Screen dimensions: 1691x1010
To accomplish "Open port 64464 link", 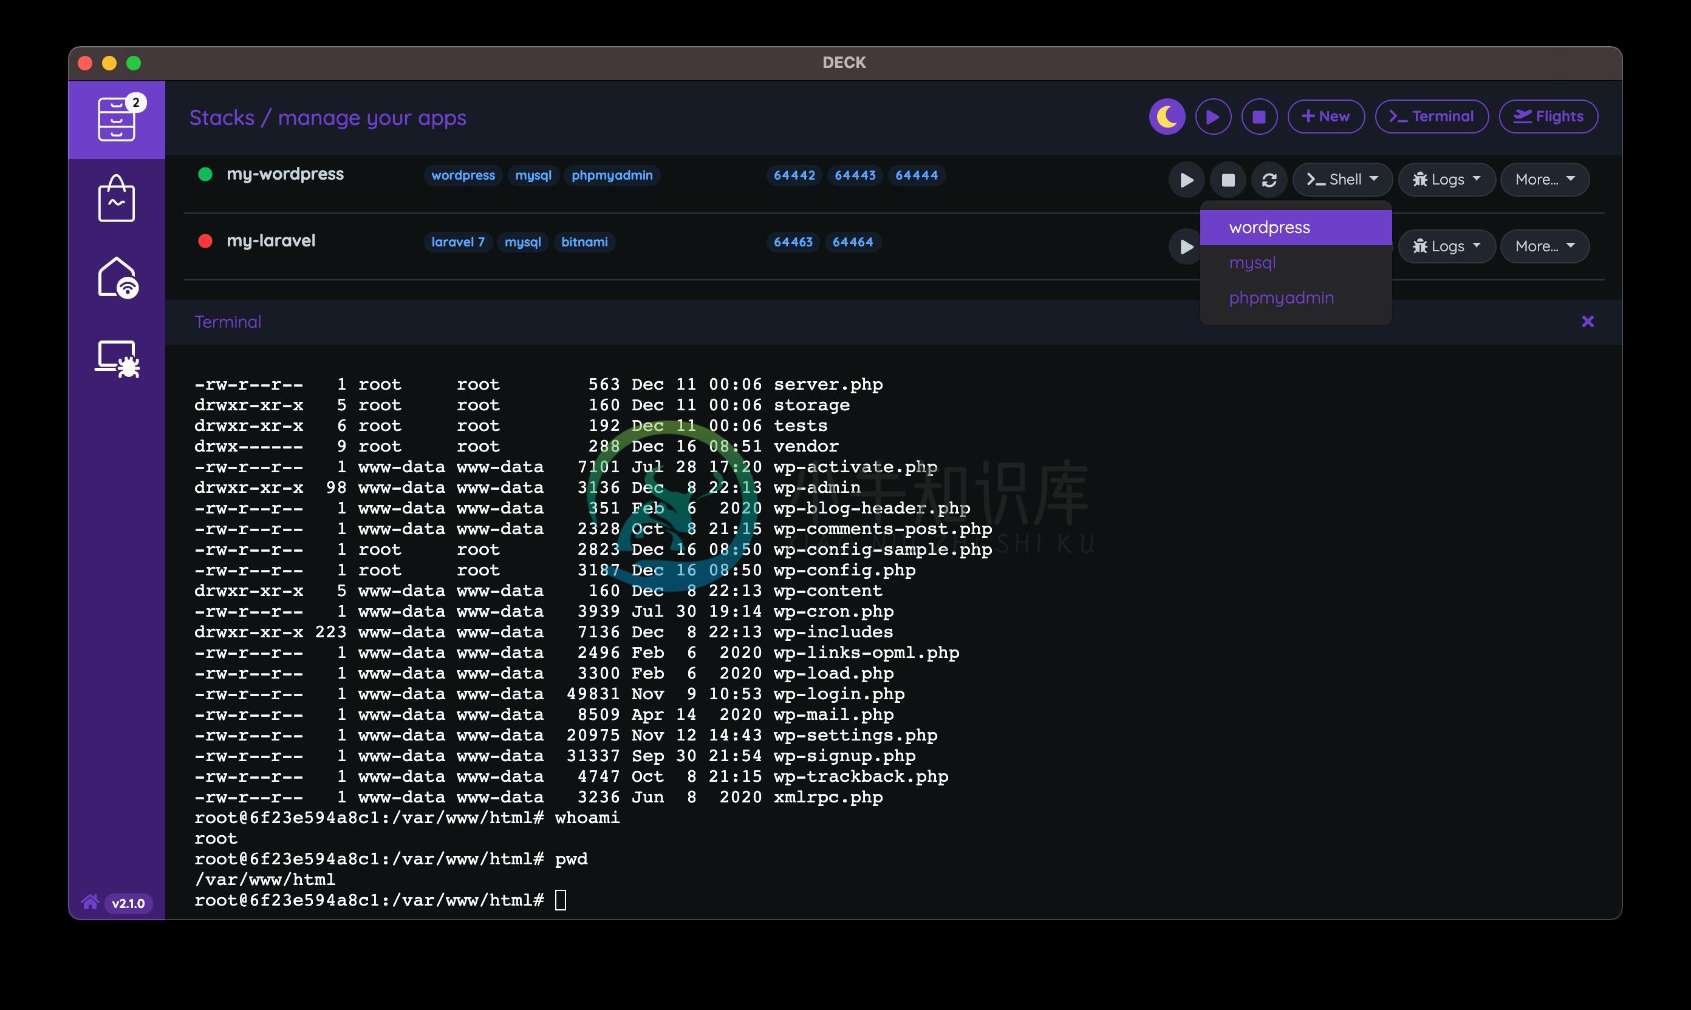I will coord(853,242).
